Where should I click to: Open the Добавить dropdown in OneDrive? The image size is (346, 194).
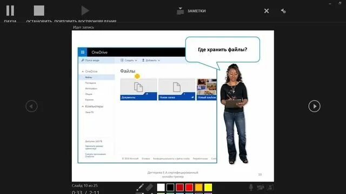click(151, 60)
